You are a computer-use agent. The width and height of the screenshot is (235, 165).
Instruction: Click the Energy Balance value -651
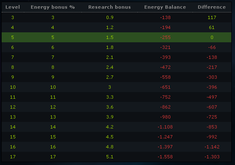tap(165, 87)
